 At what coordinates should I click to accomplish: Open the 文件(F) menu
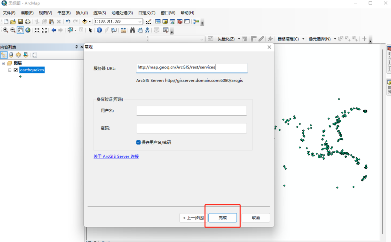pos(9,13)
